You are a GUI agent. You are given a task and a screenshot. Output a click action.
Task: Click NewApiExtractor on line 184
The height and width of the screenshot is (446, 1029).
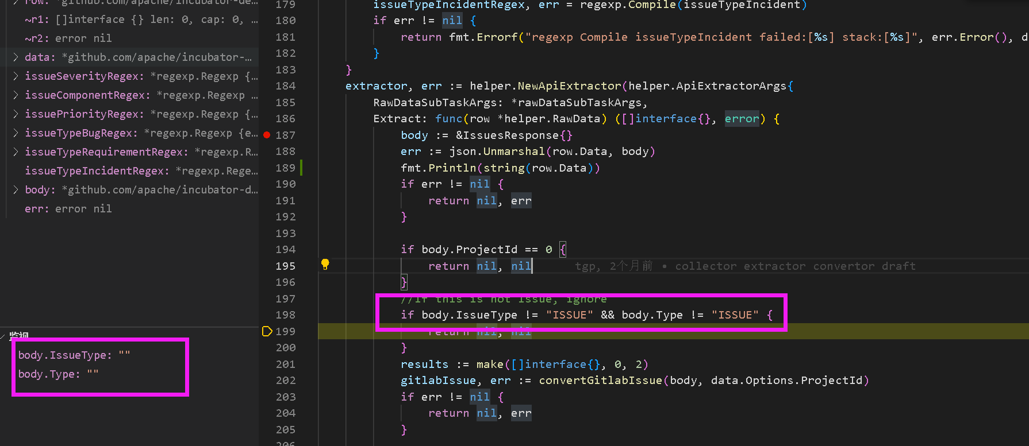tap(569, 86)
